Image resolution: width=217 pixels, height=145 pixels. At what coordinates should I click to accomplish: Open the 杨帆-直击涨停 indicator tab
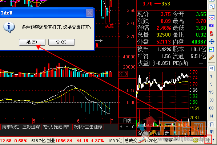[88, 127]
